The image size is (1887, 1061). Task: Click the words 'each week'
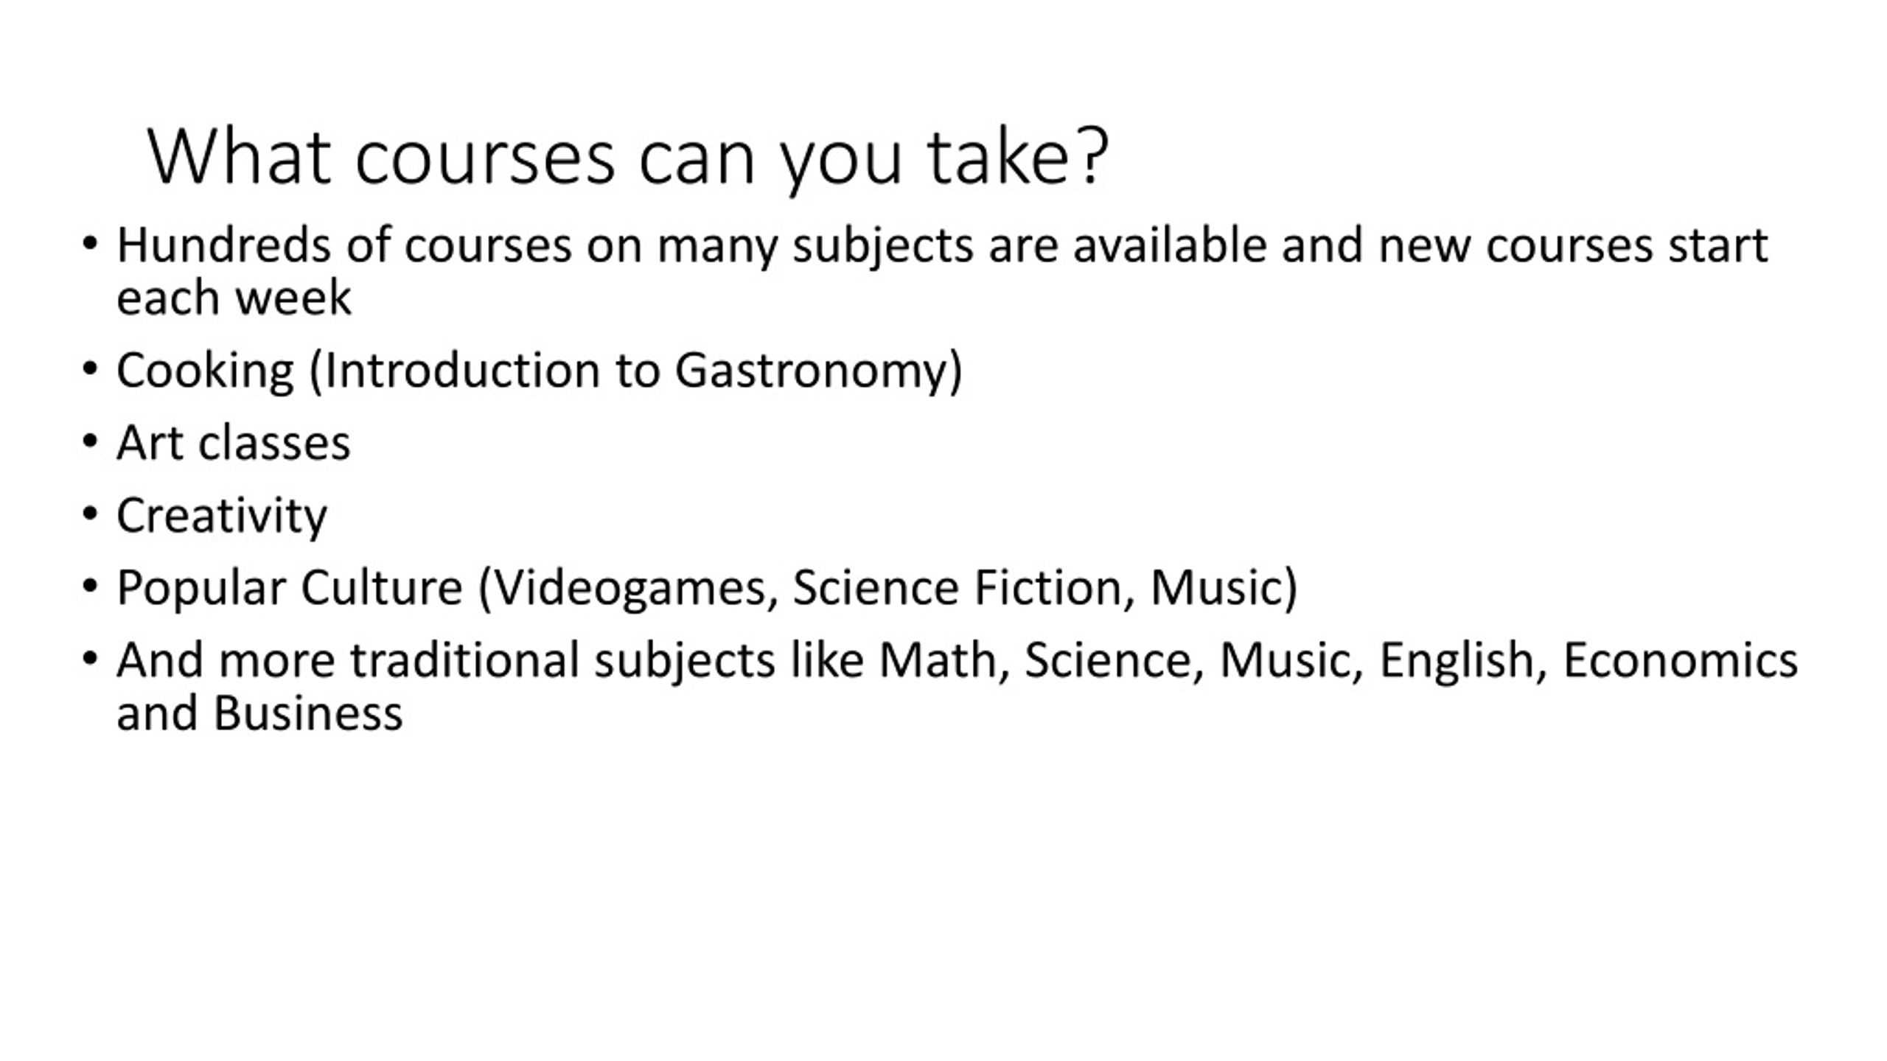pyautogui.click(x=234, y=298)
